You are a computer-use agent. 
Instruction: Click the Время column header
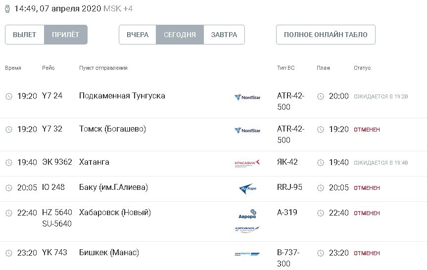click(13, 68)
